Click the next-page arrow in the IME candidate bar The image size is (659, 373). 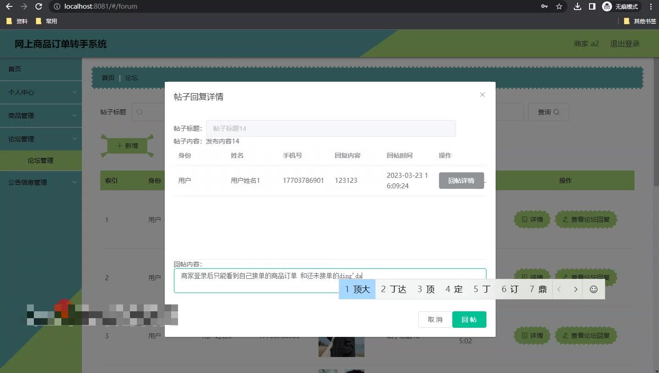click(575, 289)
